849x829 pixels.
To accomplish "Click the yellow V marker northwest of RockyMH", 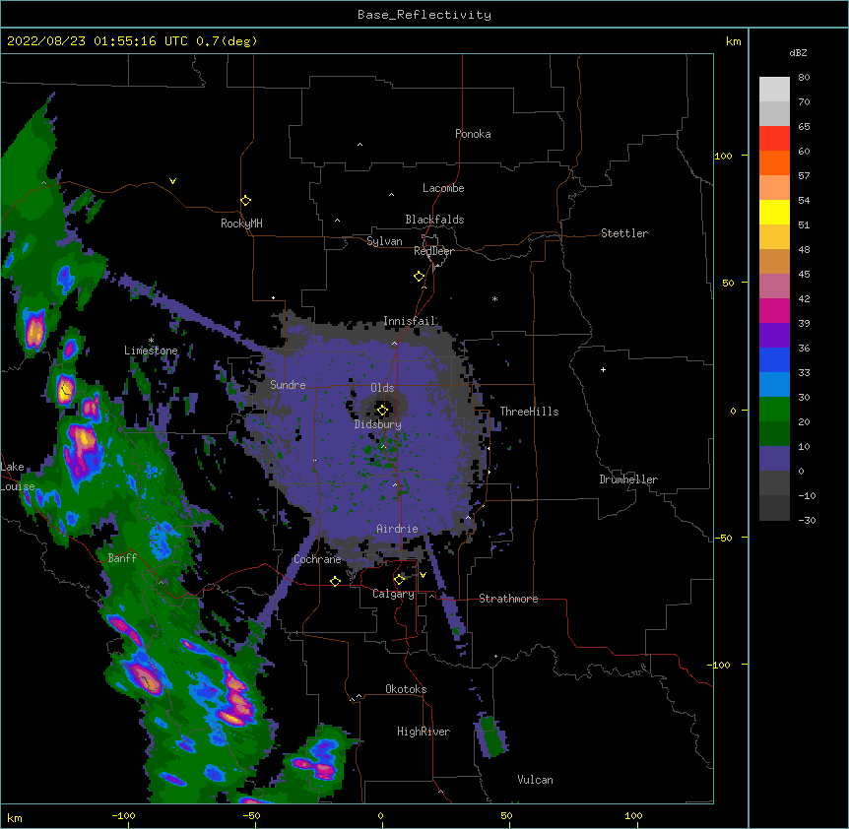I will (x=172, y=181).
